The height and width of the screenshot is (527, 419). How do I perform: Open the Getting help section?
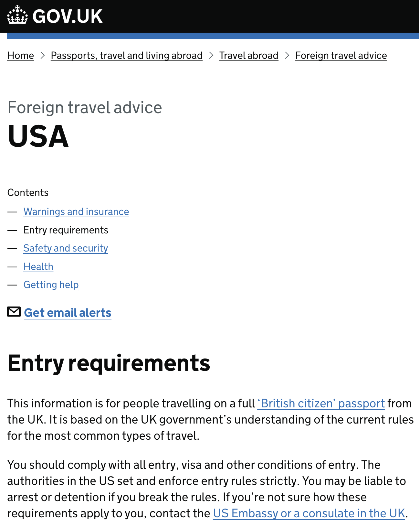(x=51, y=285)
